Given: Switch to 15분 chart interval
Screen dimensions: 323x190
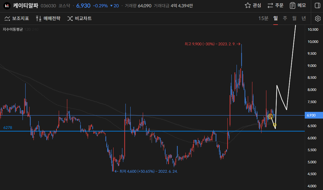Looking at the screenshot, I should pyautogui.click(x=263, y=18).
